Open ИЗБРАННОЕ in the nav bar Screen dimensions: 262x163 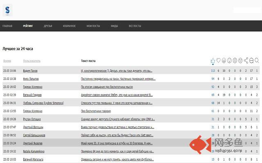click(69, 26)
